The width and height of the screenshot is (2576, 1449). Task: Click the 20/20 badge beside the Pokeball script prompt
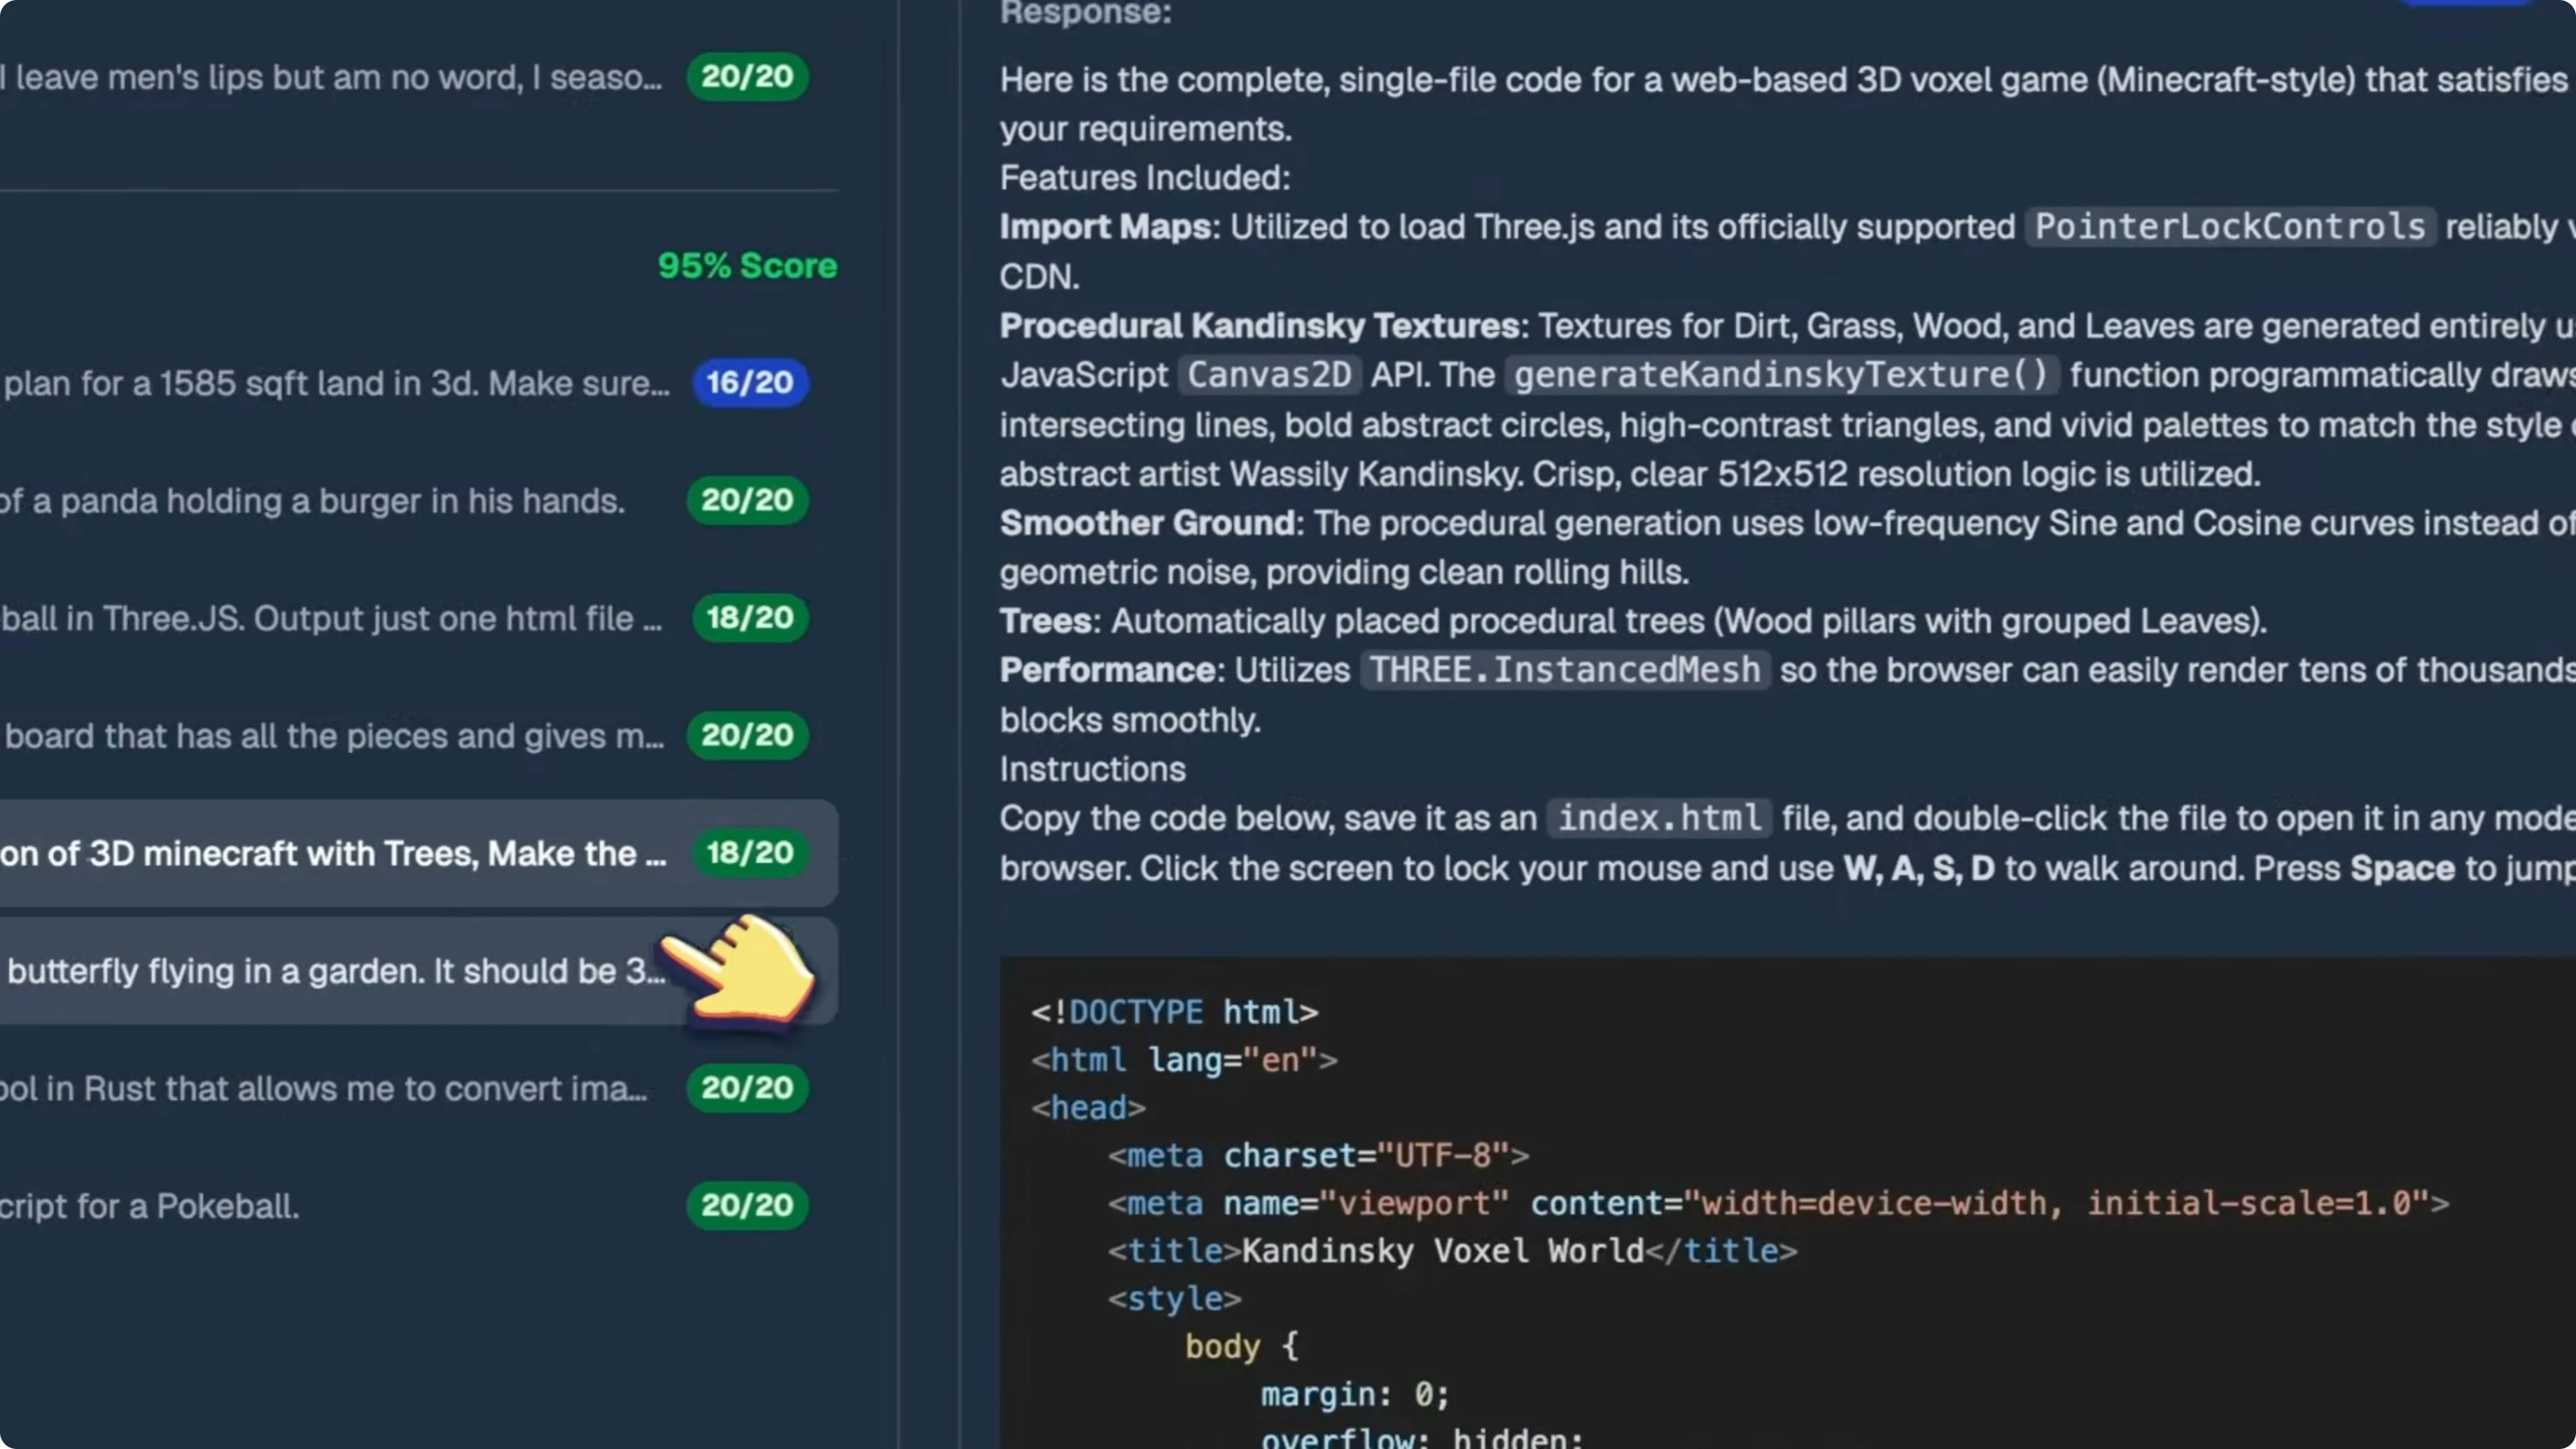tap(746, 1206)
